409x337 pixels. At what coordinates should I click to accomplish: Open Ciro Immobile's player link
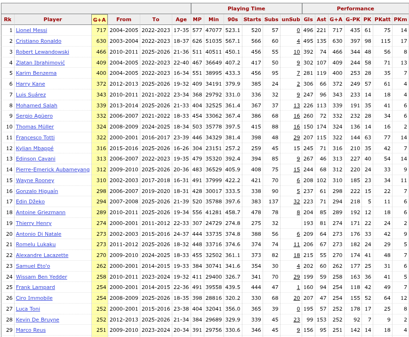click(34, 298)
